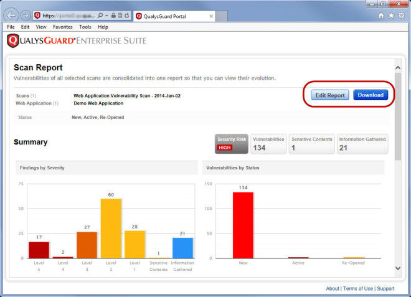Click the 'Findings by Severity' header
This screenshot has height=297, width=411.
pos(42,167)
